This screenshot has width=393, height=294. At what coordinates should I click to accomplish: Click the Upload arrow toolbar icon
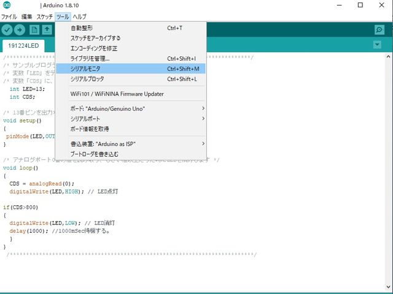coord(20,30)
